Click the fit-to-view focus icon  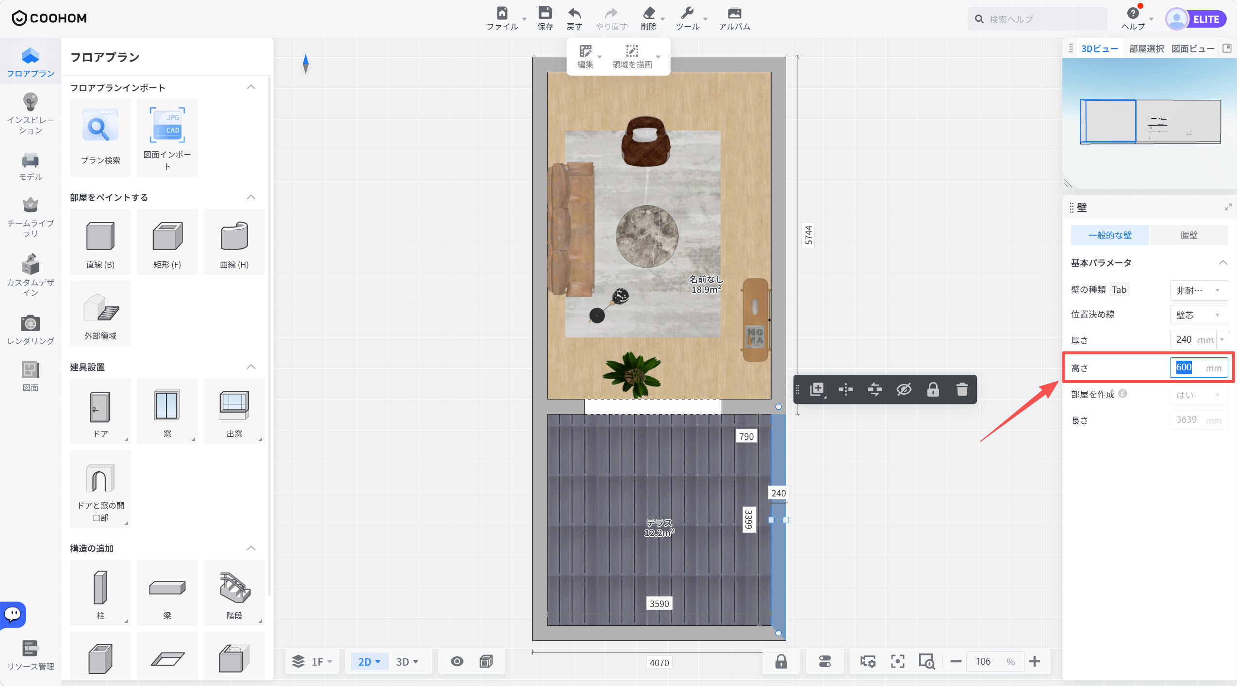pos(897,662)
